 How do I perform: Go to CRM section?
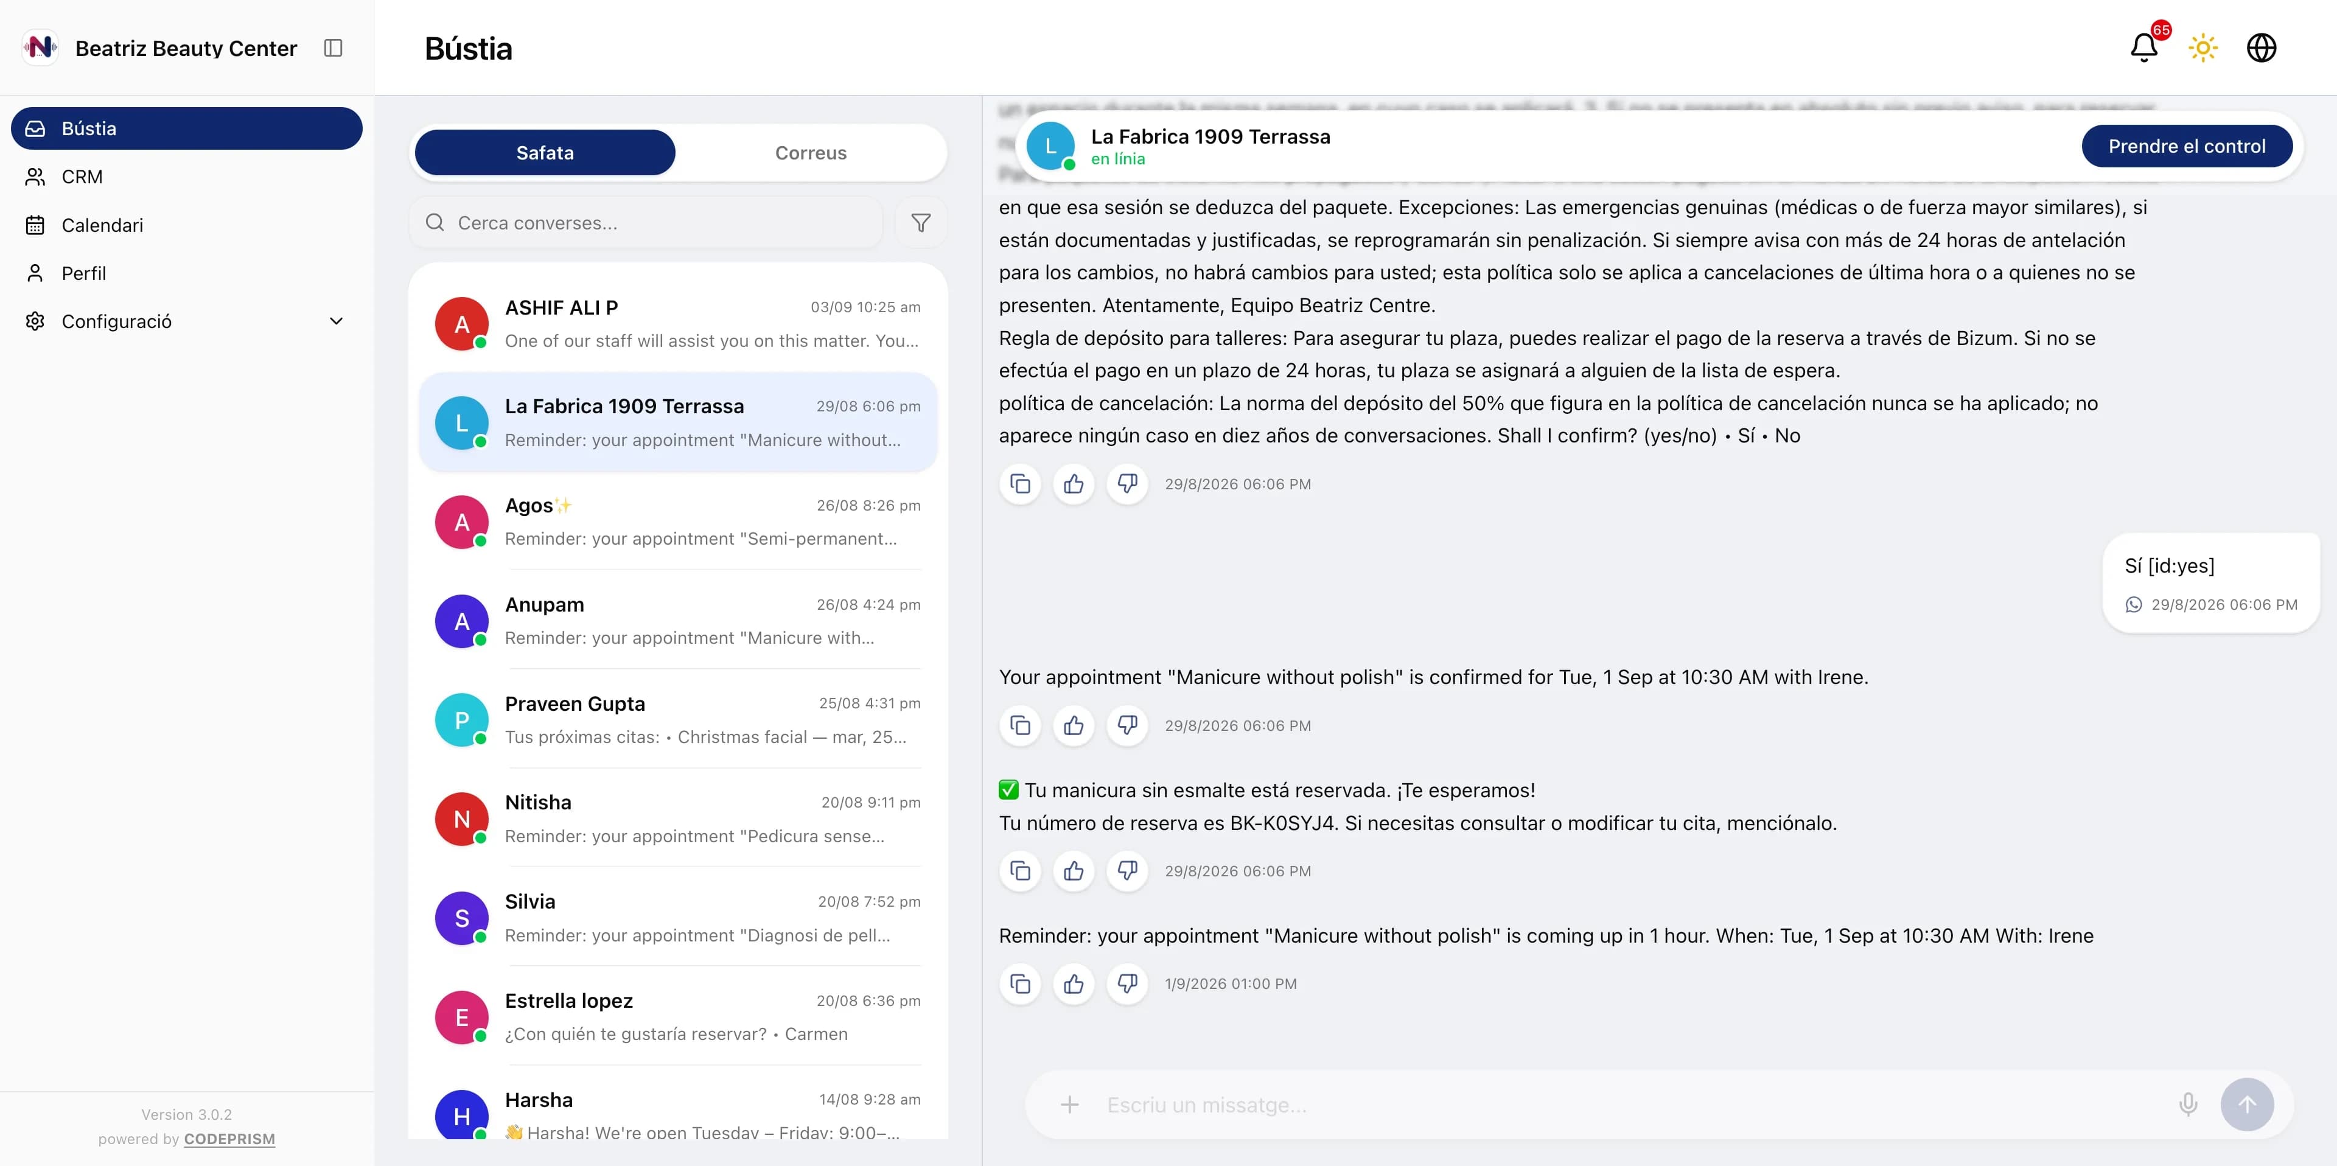pyautogui.click(x=187, y=177)
